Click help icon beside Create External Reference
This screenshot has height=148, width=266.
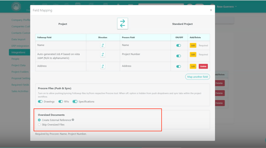(x=73, y=120)
